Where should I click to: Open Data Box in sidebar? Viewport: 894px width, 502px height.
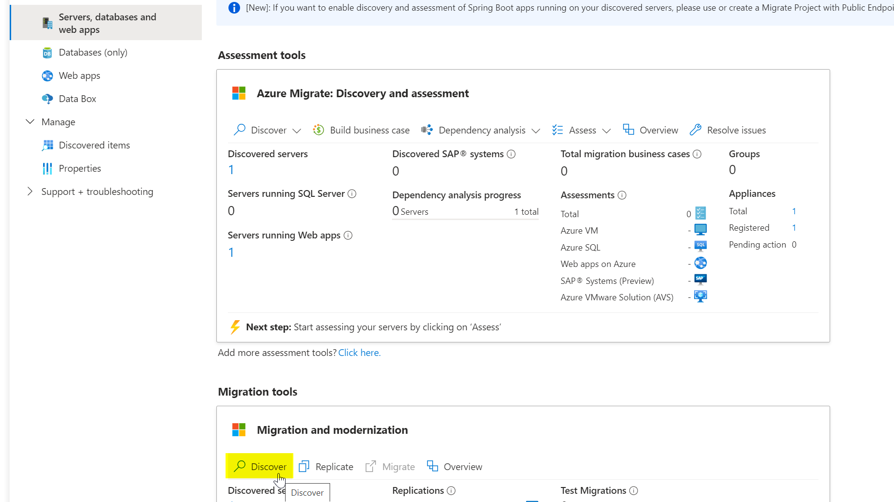tap(77, 99)
